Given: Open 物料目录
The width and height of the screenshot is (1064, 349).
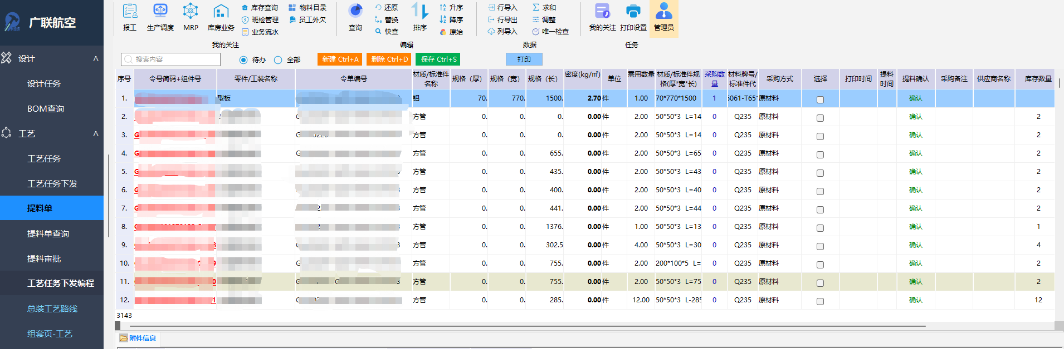Looking at the screenshot, I should pyautogui.click(x=308, y=8).
